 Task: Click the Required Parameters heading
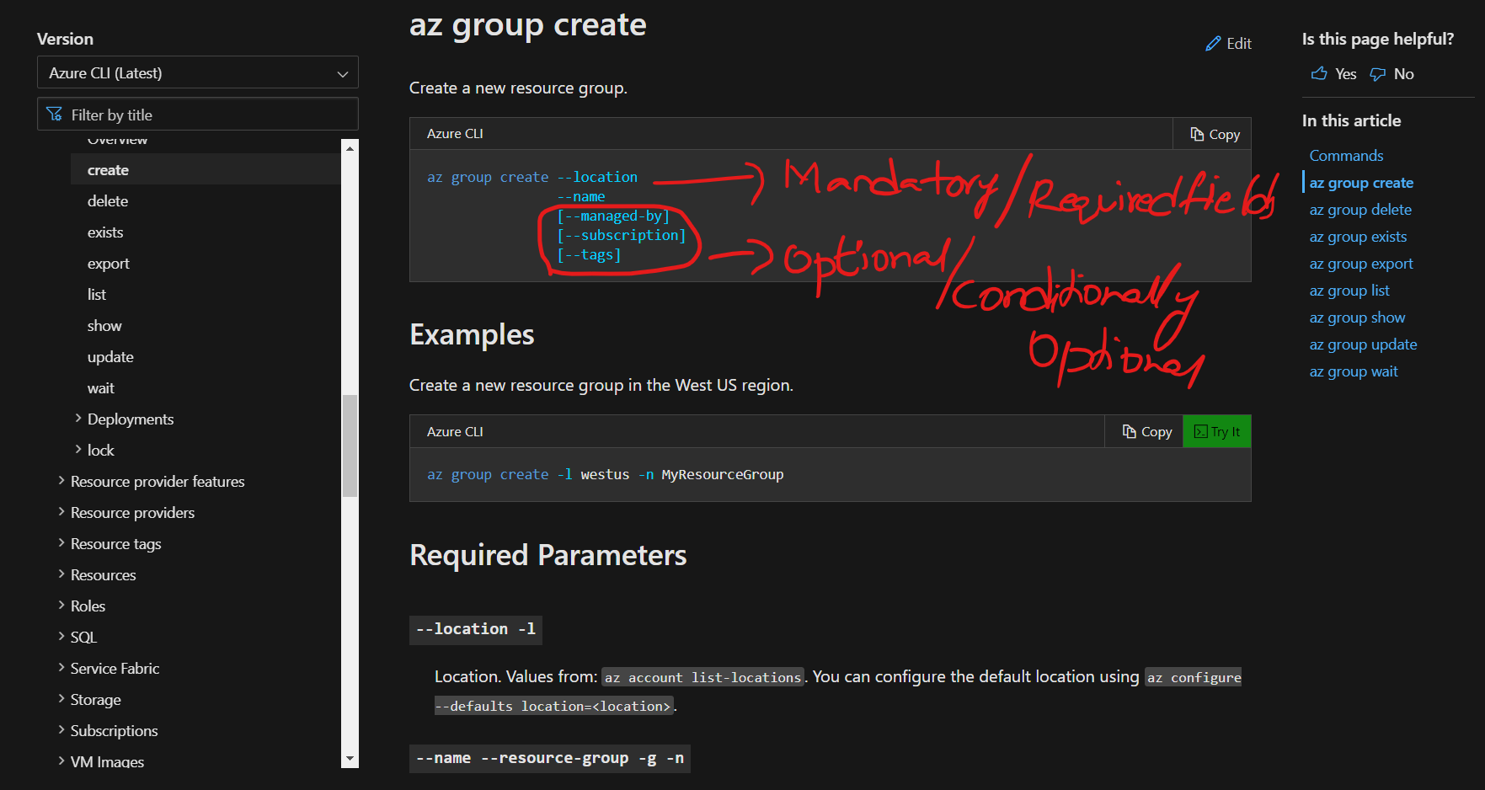point(548,556)
